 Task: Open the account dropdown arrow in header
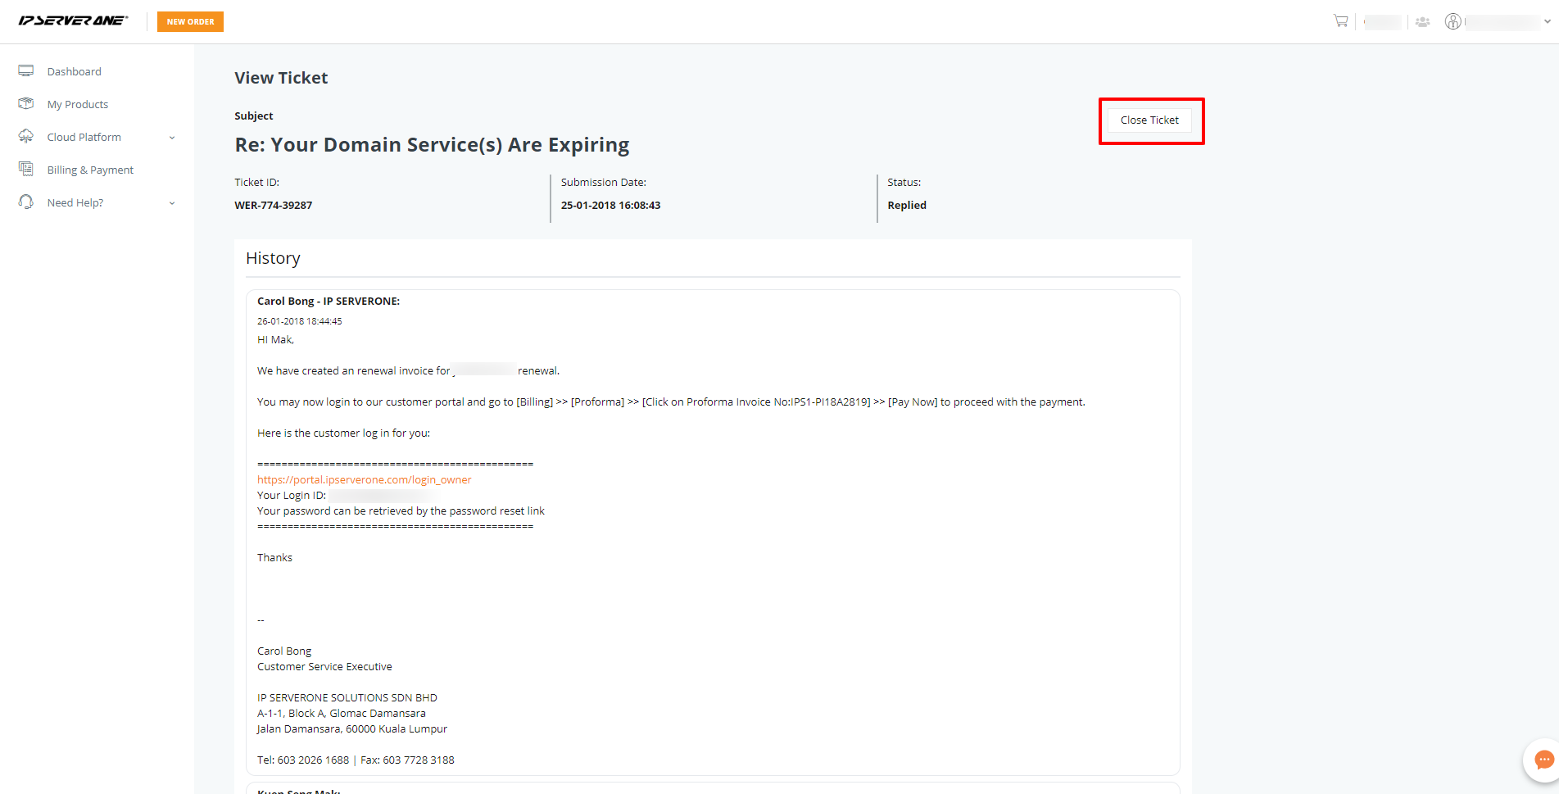point(1547,22)
